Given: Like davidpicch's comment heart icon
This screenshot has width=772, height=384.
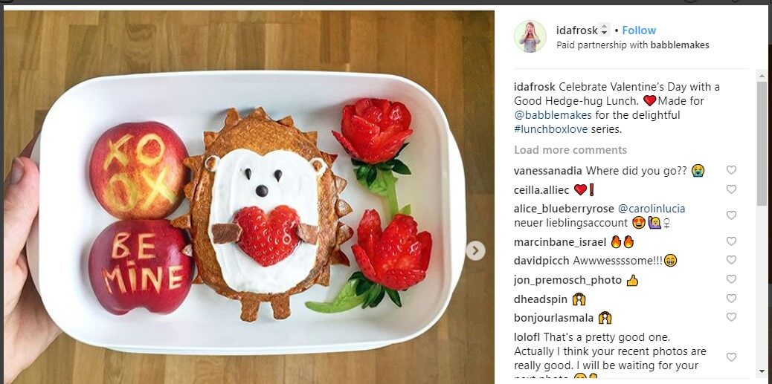Looking at the screenshot, I should tap(731, 260).
